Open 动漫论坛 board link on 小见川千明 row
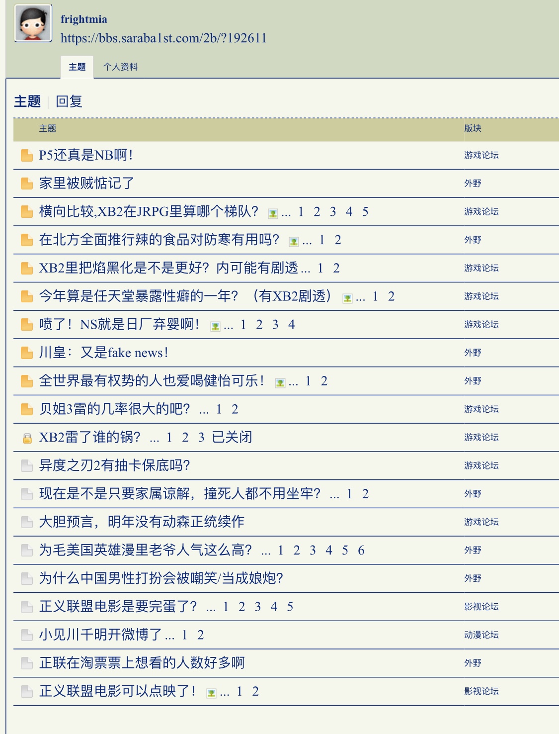Screen dimensions: 559x734 [481, 635]
